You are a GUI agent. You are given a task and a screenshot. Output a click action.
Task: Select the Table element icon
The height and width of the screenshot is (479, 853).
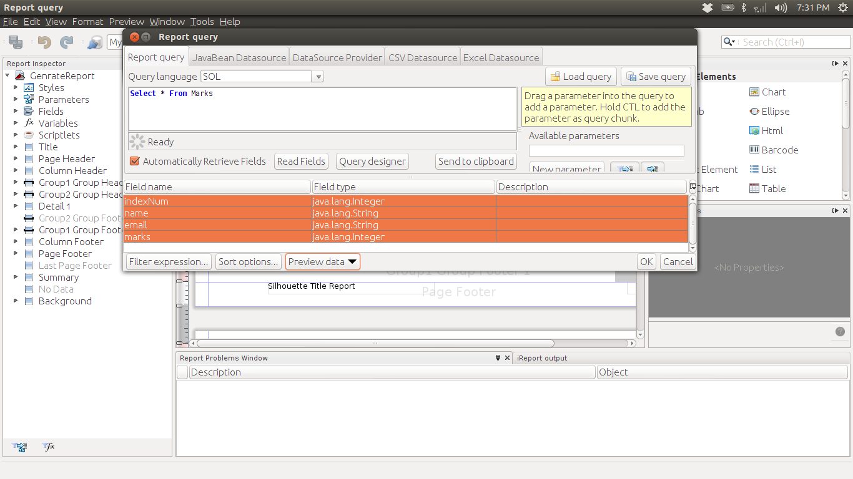pos(768,188)
